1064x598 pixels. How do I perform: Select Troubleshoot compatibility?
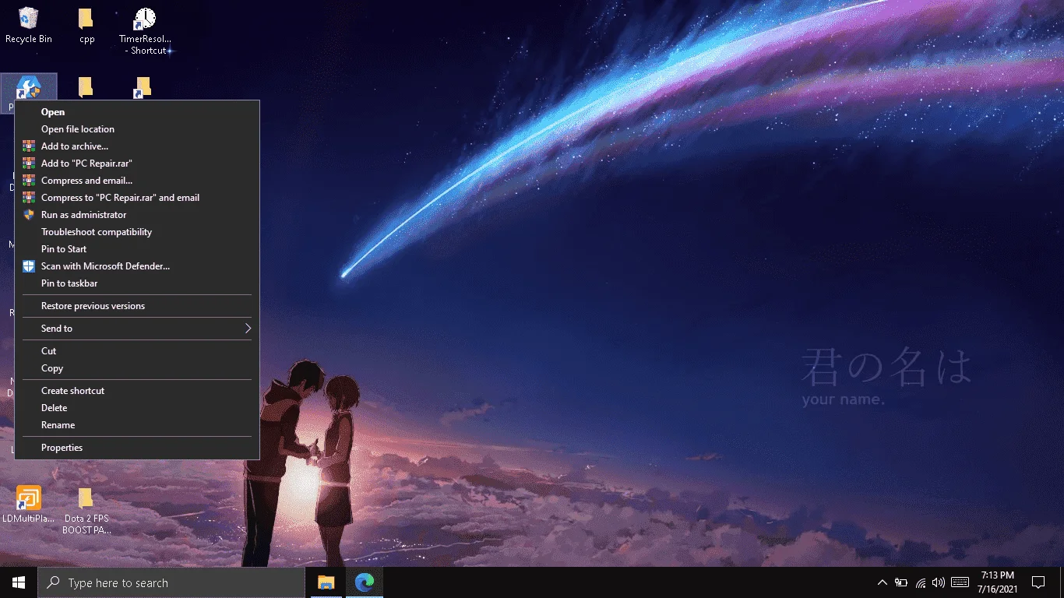137,232
